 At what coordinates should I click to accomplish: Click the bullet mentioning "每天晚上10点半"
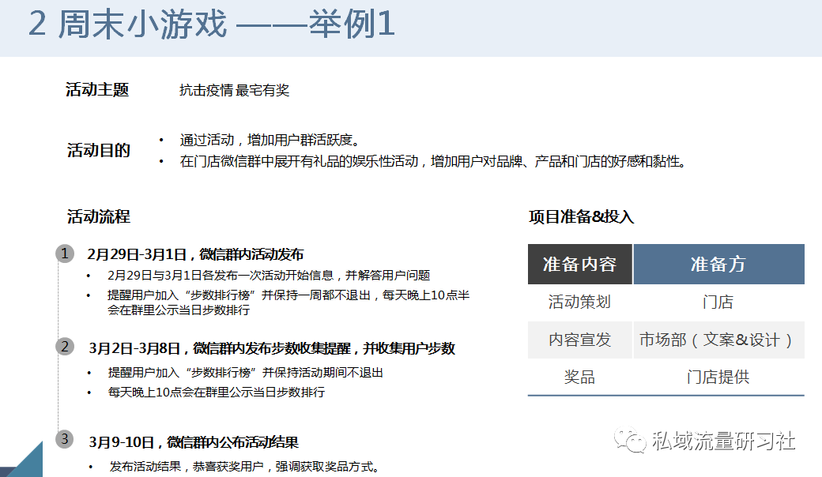(x=288, y=302)
